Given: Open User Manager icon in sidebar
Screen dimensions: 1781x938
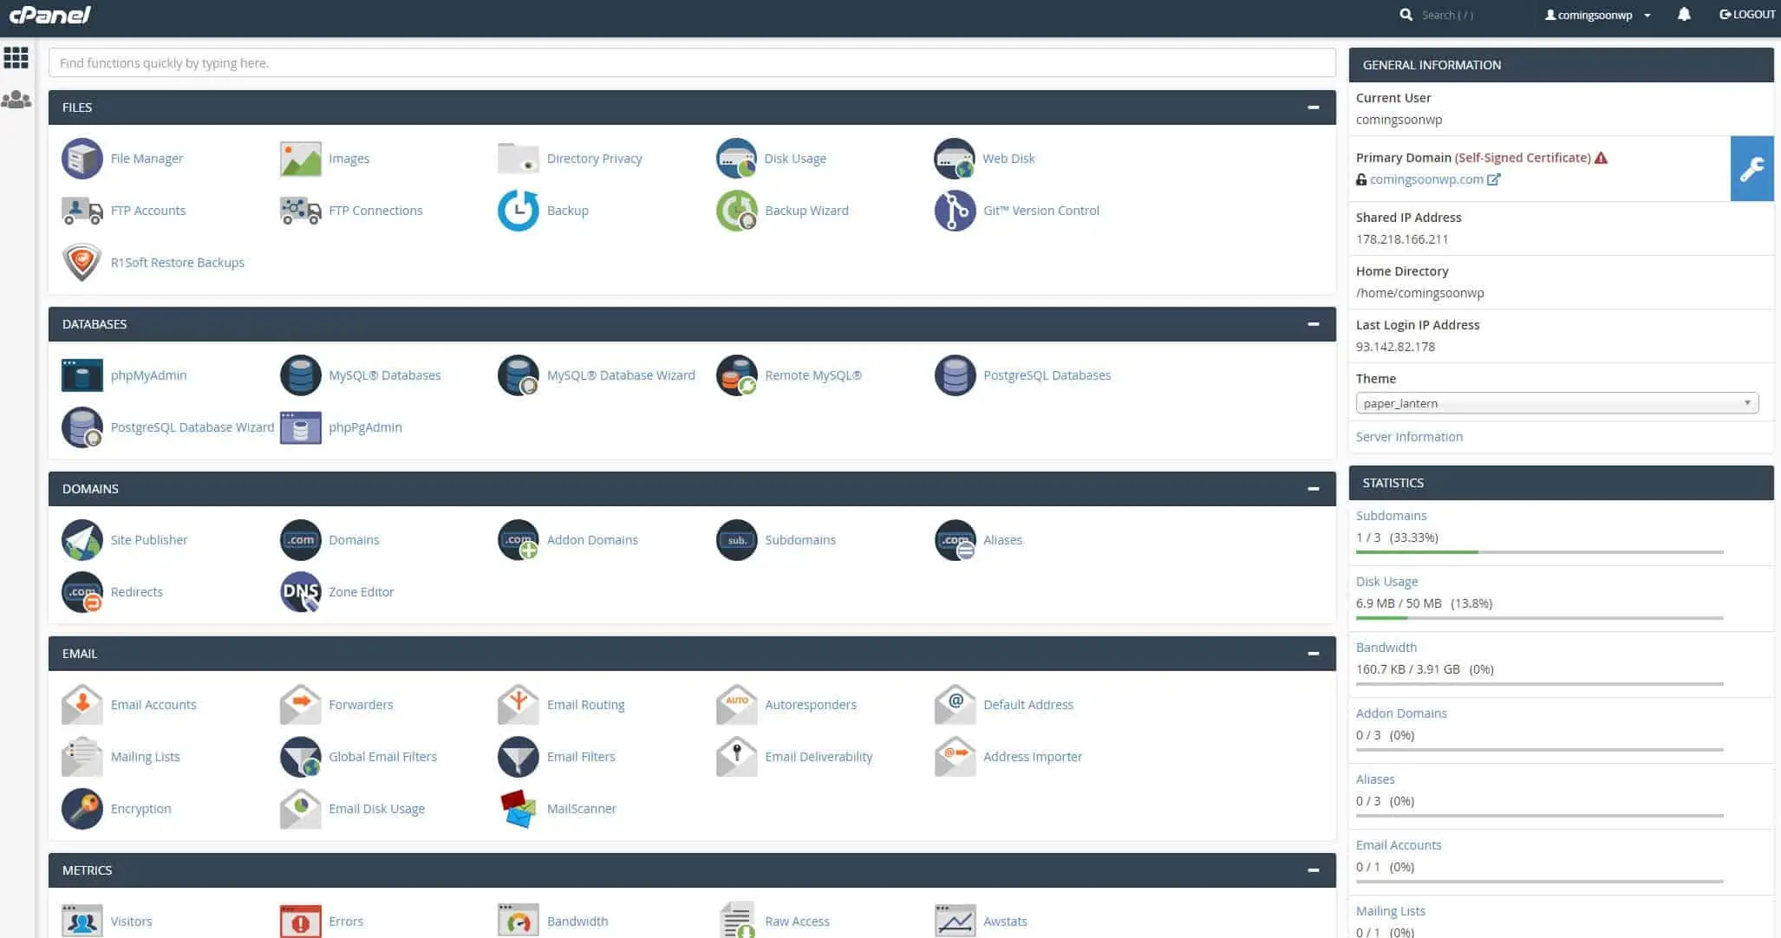Looking at the screenshot, I should pyautogui.click(x=16, y=100).
